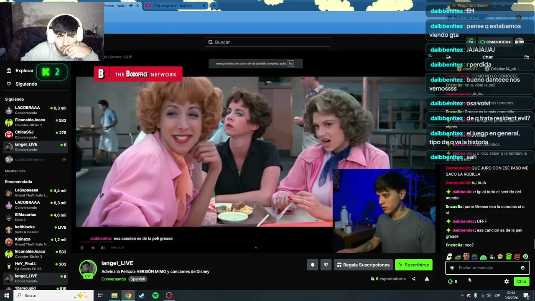The width and height of the screenshot is (535, 301).
Task: Click the ESP language indicator in the tray
Action: tap(497, 296)
